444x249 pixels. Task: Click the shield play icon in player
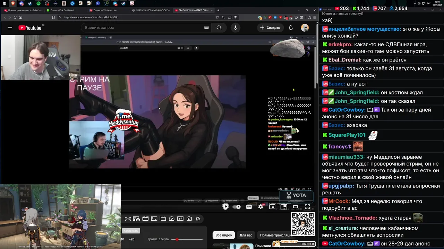pos(225,207)
